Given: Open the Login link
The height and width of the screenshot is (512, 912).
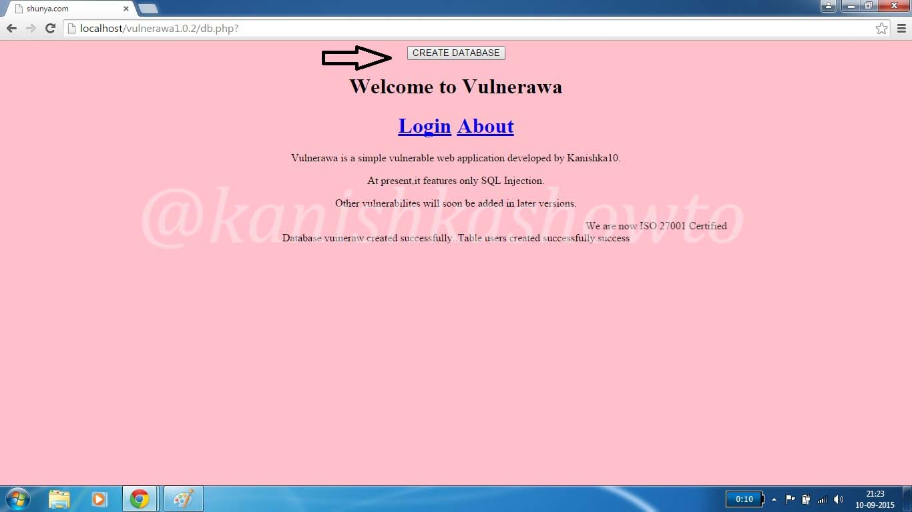Looking at the screenshot, I should click(425, 126).
